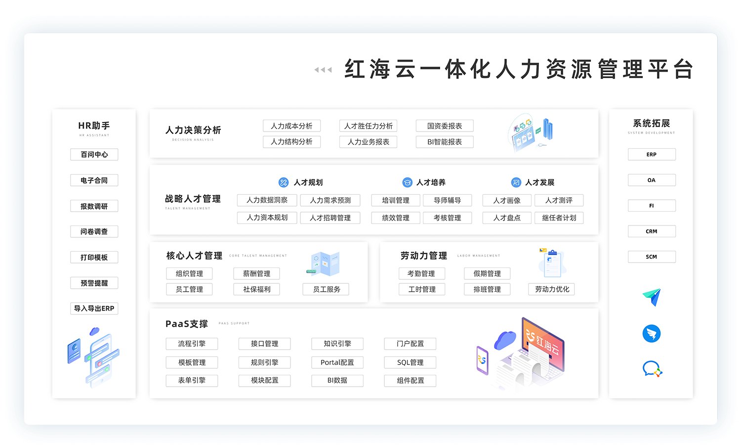Click the WeChat Work icon
Image resolution: width=741 pixels, height=445 pixels.
pos(652,368)
